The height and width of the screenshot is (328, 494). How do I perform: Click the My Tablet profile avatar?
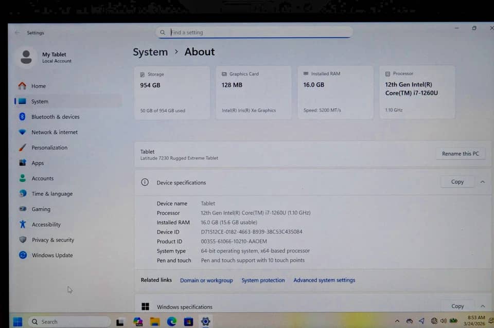click(x=26, y=57)
